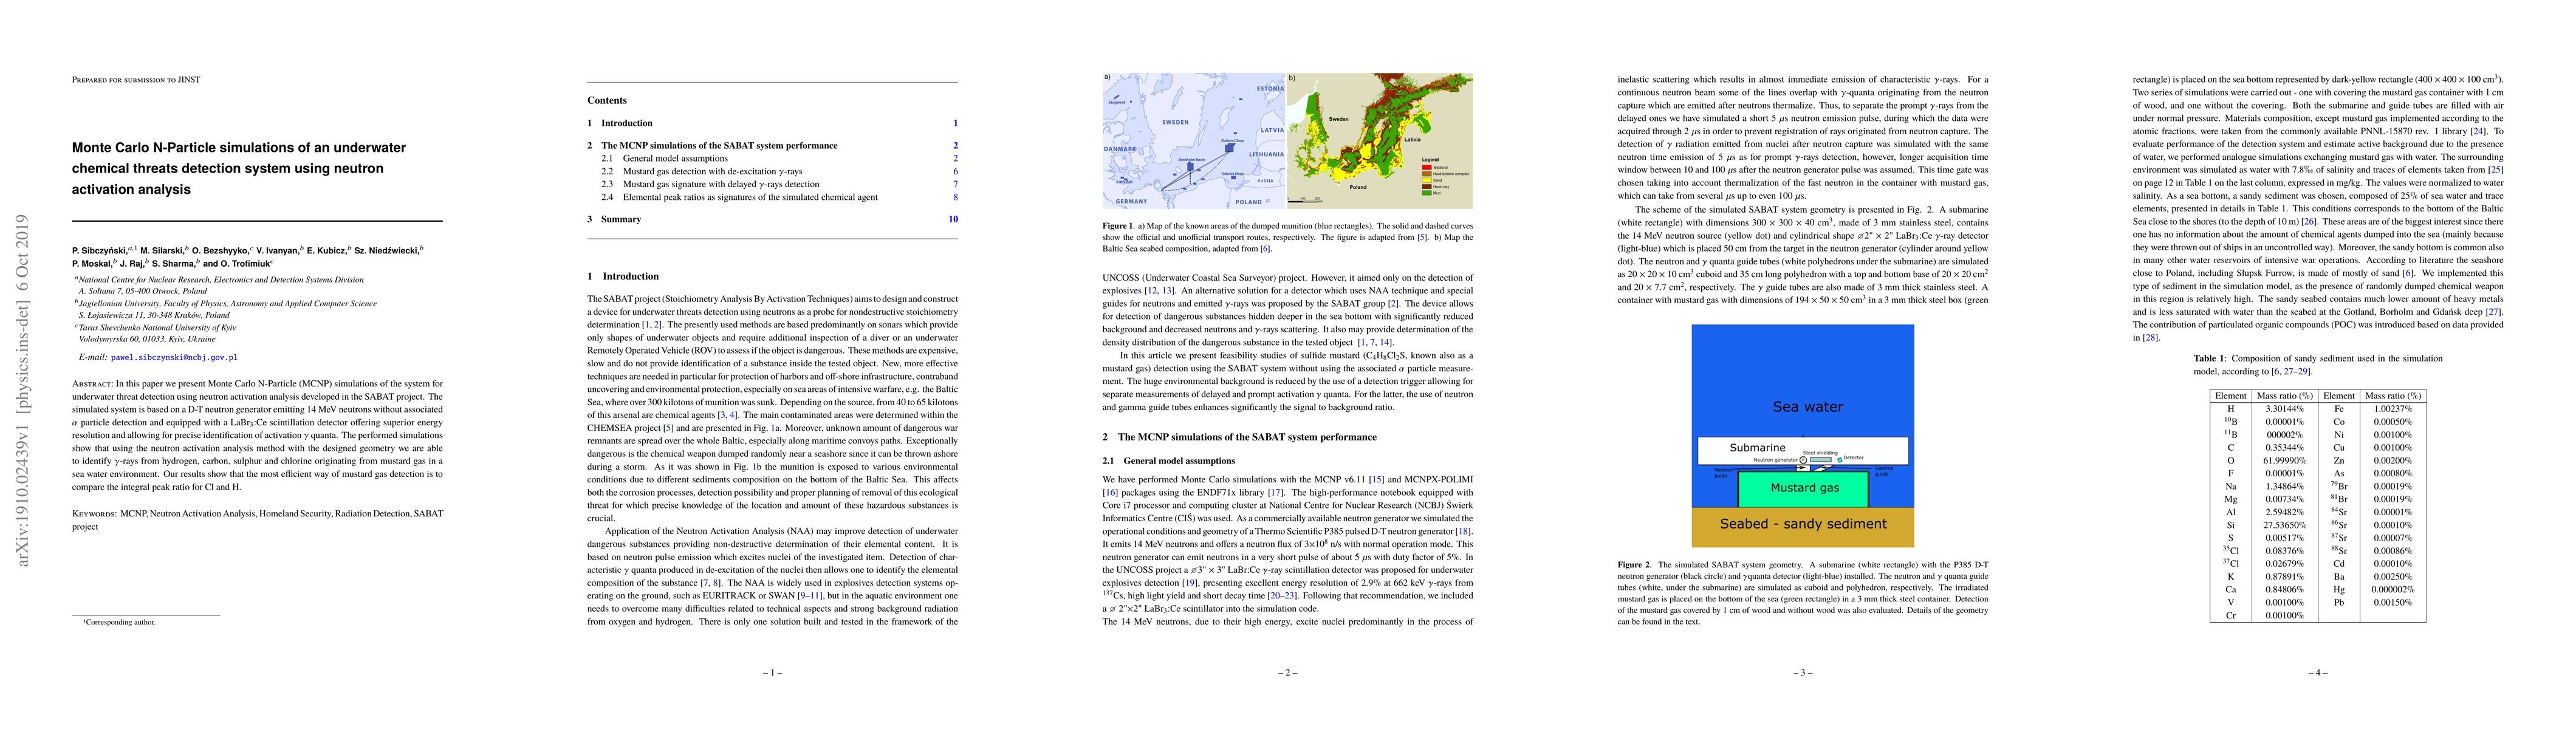Jump to 'General model assumptions' contents entry
2576x729 pixels.
675,159
